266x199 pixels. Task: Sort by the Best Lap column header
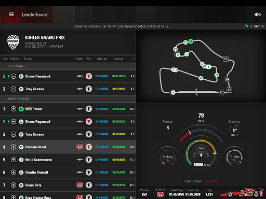(x=102, y=59)
